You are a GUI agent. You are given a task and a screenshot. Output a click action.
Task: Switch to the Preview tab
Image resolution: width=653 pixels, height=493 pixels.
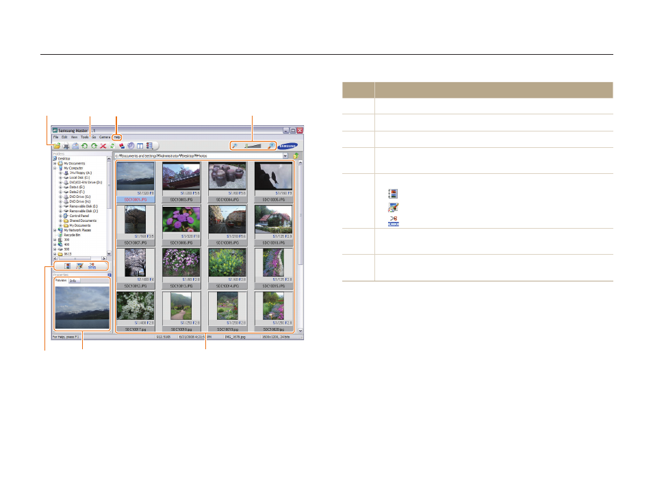click(x=61, y=281)
